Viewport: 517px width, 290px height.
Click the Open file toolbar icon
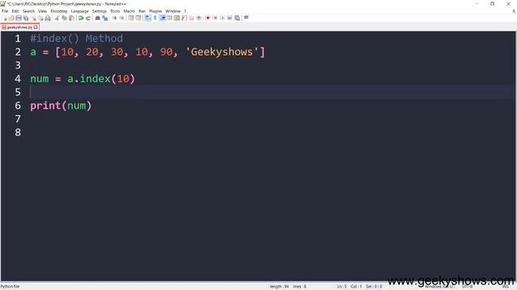click(x=11, y=18)
